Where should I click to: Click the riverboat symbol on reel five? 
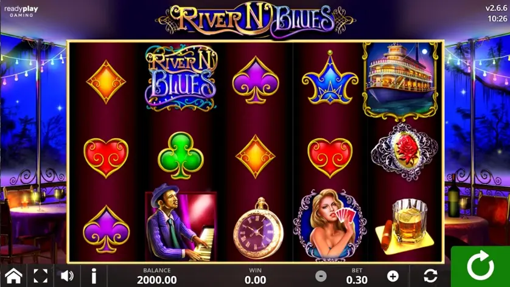pos(400,81)
